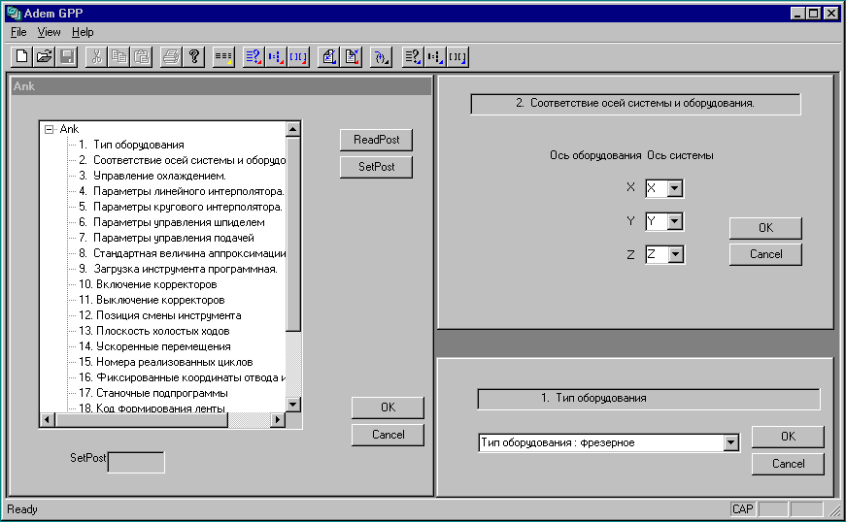Click the Copy icon showing two pages
The height and width of the screenshot is (522, 846).
pyautogui.click(x=118, y=56)
